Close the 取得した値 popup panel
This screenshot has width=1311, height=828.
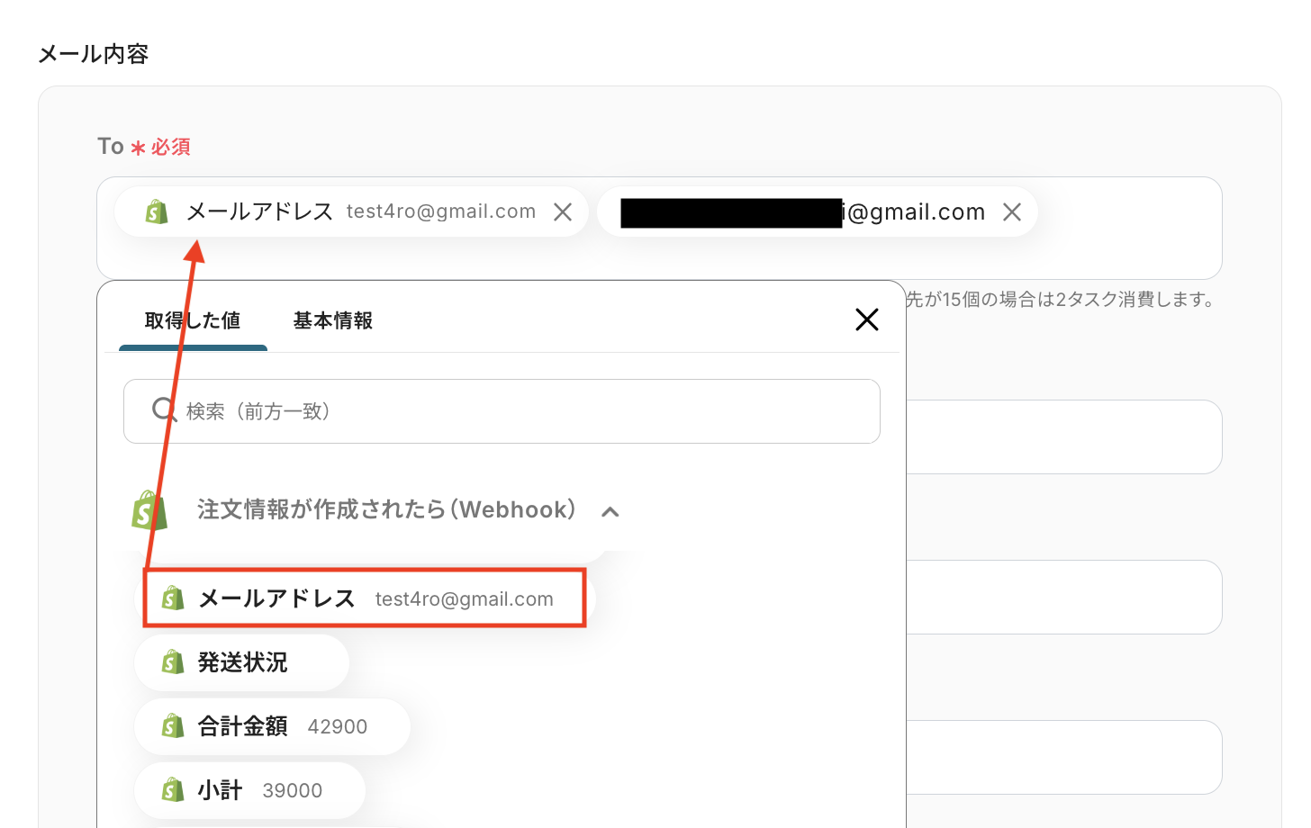pyautogui.click(x=867, y=319)
